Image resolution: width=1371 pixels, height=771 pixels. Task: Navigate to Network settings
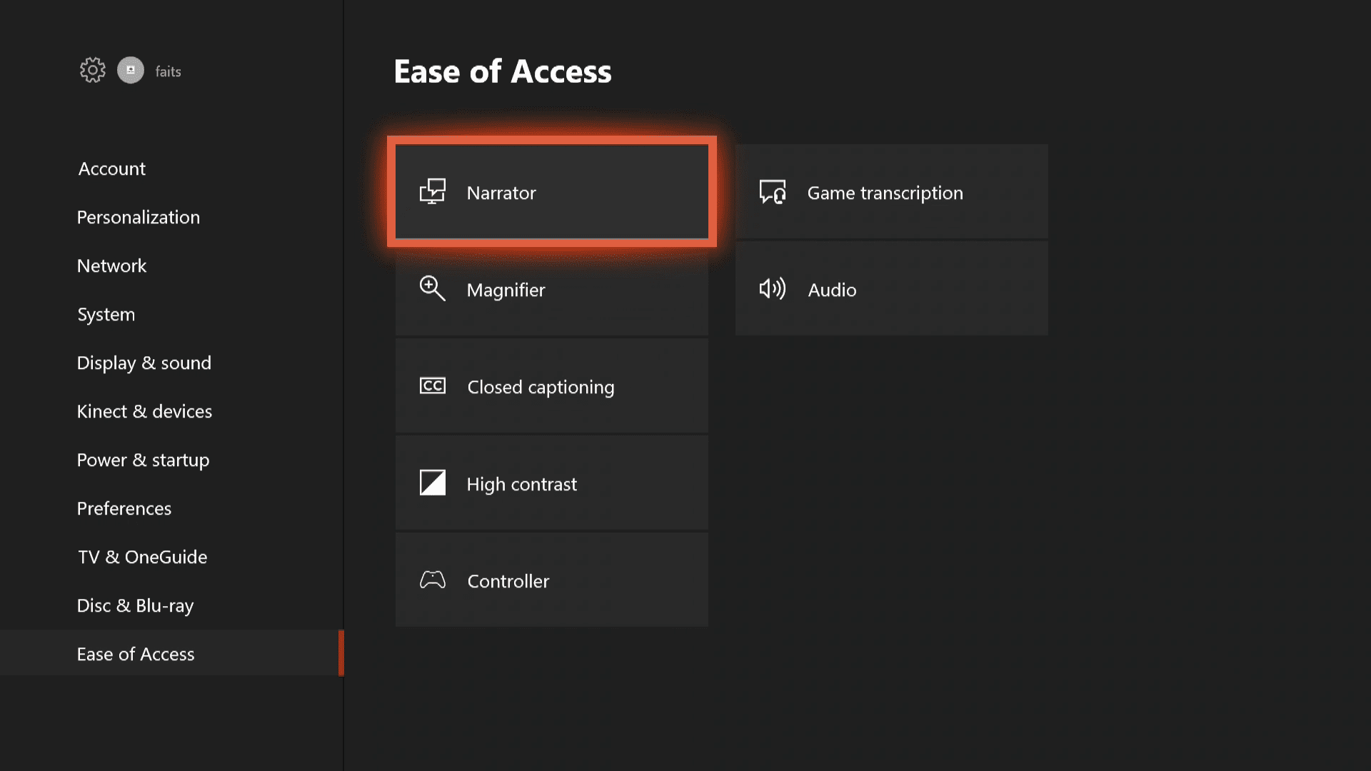click(111, 265)
